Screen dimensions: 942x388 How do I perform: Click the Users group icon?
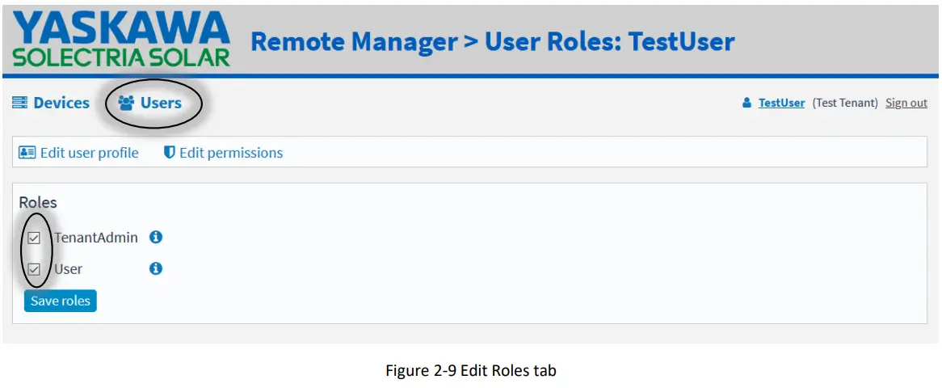click(x=126, y=103)
